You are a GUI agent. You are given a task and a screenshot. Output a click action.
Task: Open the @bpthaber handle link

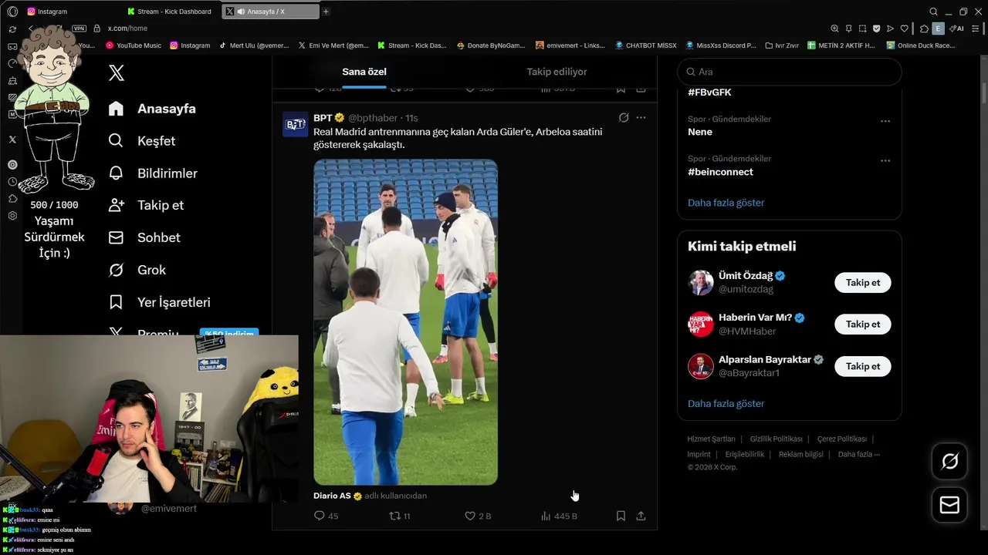click(373, 118)
